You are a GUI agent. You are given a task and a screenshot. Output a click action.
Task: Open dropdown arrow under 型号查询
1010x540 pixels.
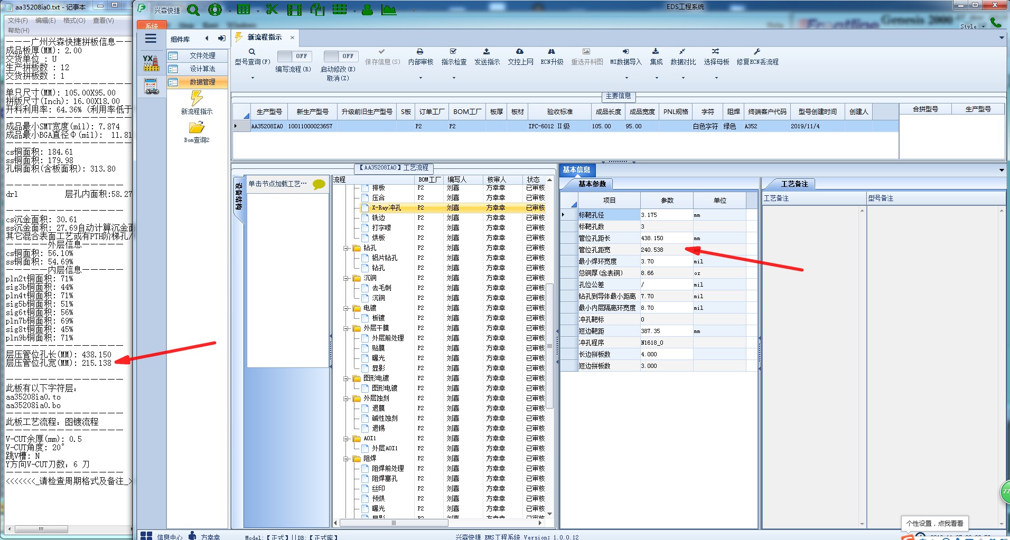click(x=253, y=78)
